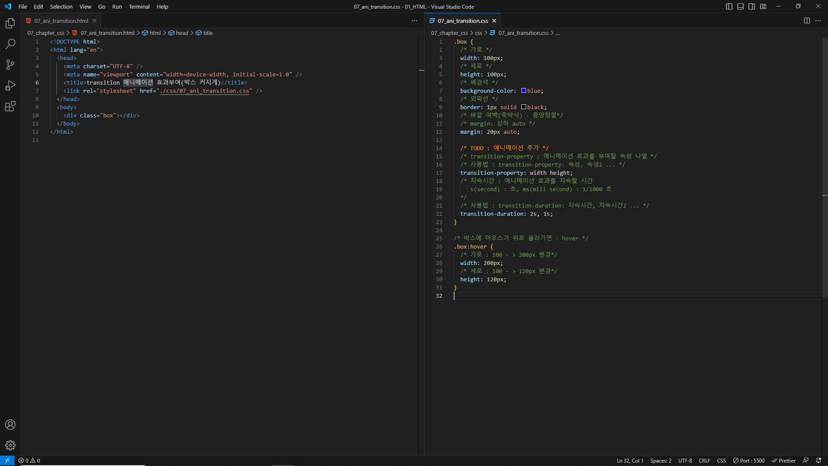Open the Manage gear icon
This screenshot has width=828, height=466.
[x=10, y=445]
